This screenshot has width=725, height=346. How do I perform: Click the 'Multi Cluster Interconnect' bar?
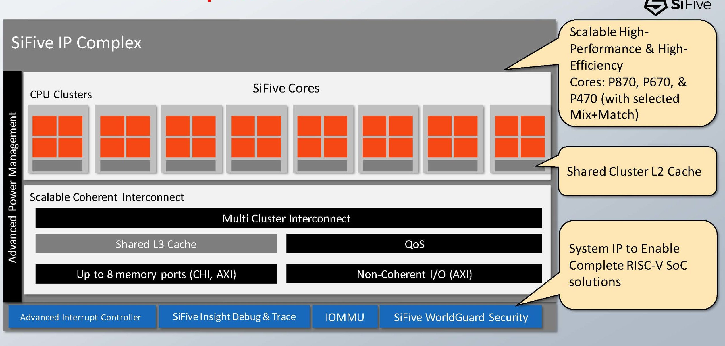(289, 218)
